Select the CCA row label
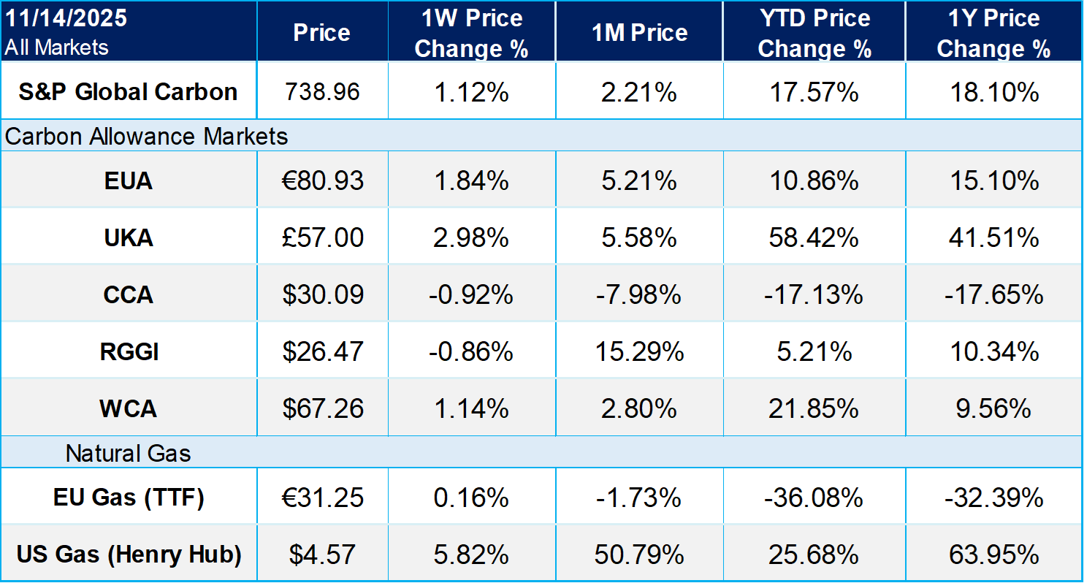Image resolution: width=1084 pixels, height=583 pixels. (128, 294)
